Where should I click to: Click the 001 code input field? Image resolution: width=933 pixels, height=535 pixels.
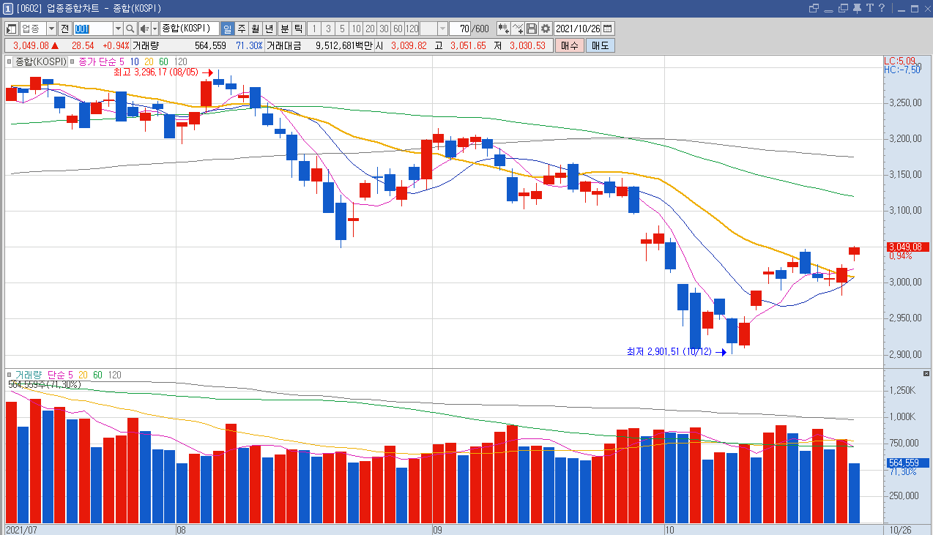coord(93,29)
